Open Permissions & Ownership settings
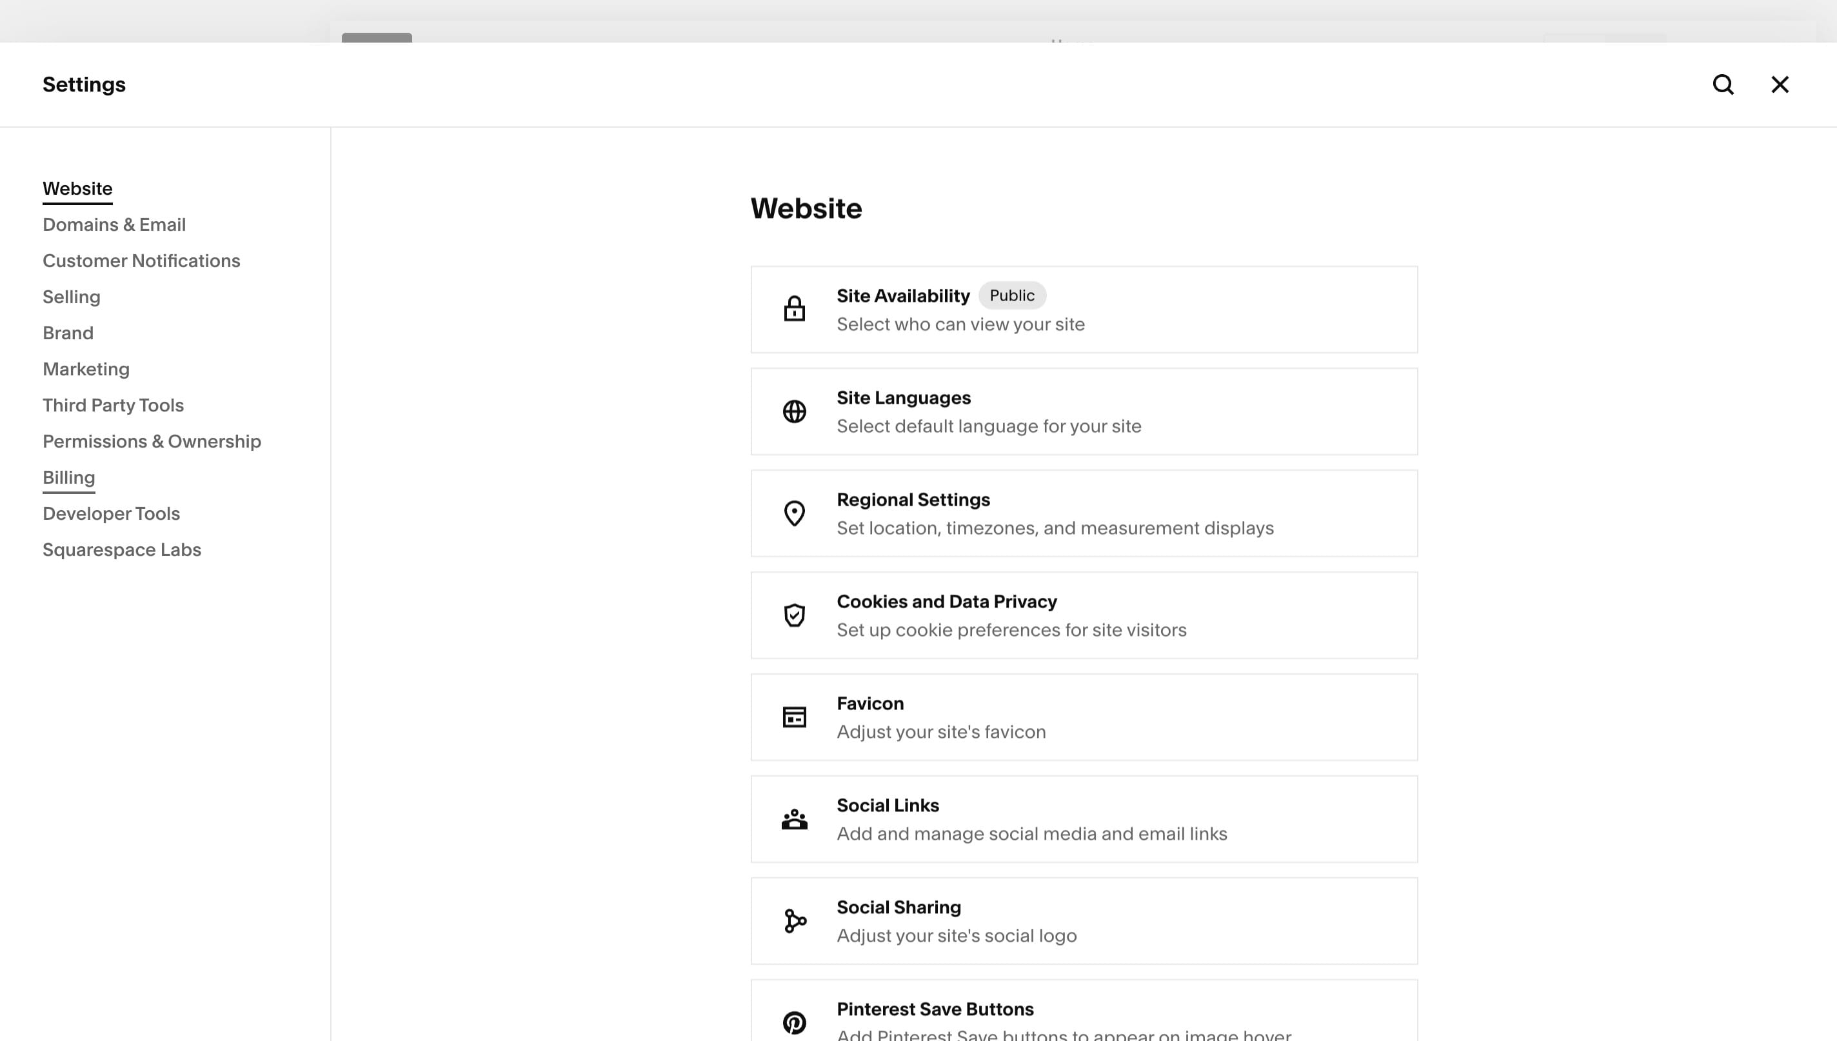The height and width of the screenshot is (1041, 1837). [x=152, y=441]
